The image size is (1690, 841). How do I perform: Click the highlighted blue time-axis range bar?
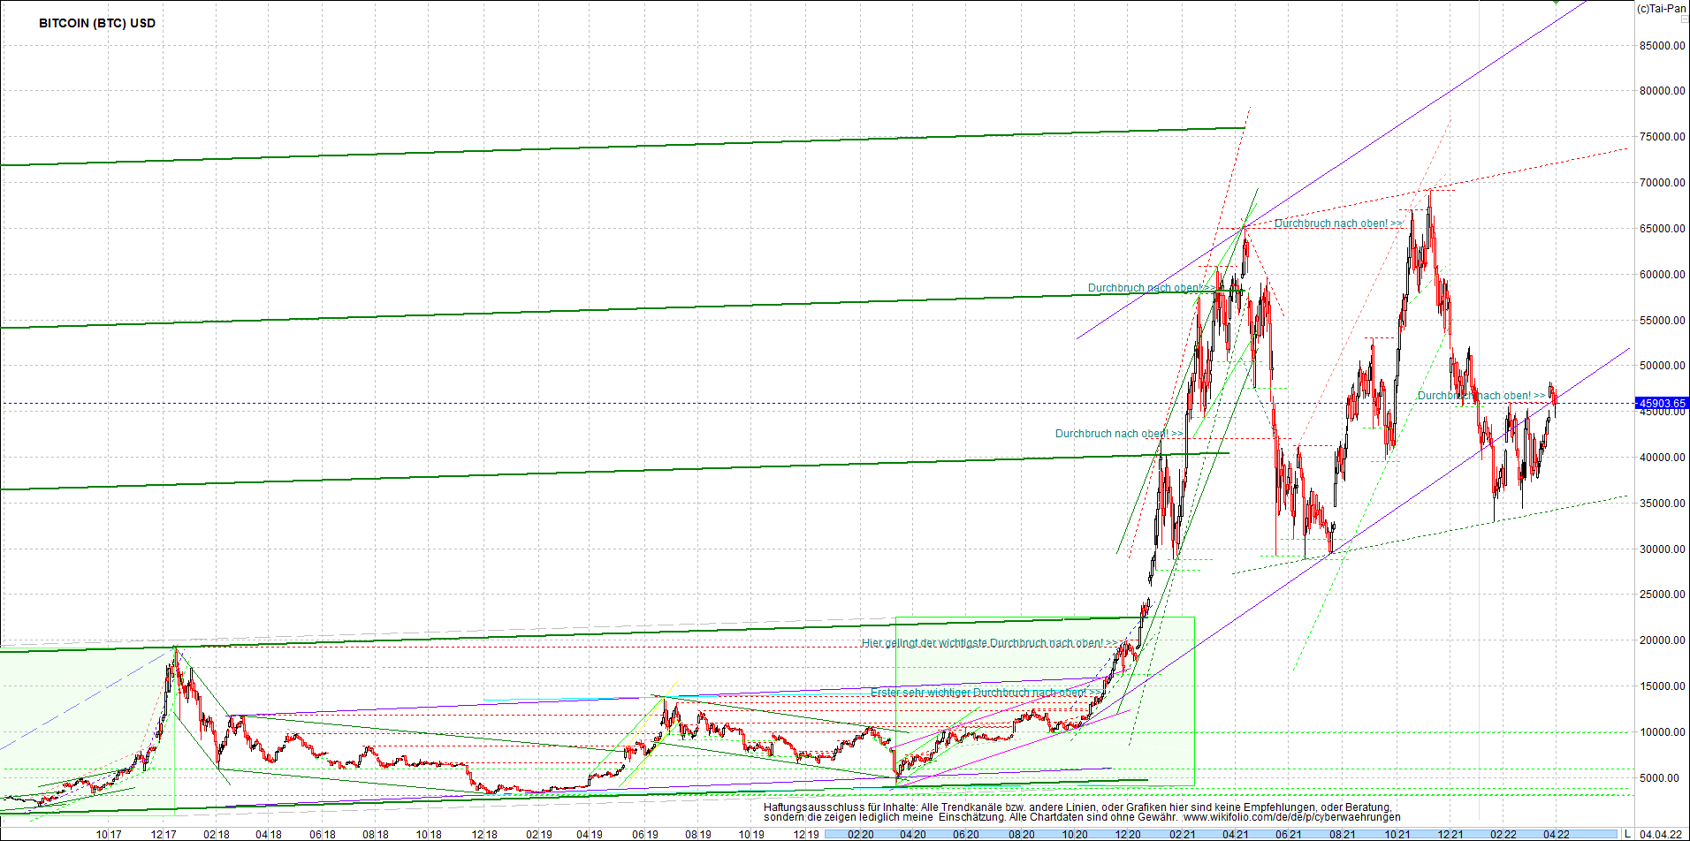coord(1220,834)
